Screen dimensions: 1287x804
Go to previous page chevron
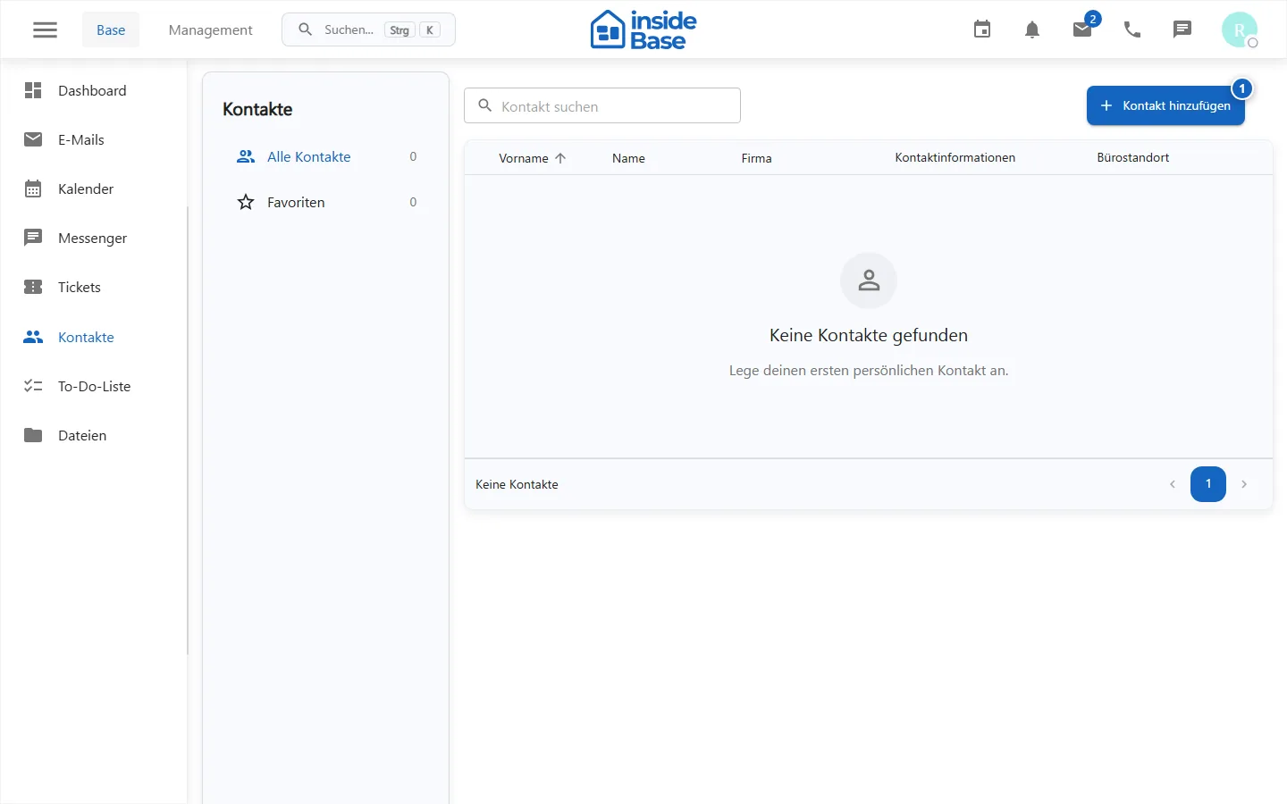[x=1173, y=484]
